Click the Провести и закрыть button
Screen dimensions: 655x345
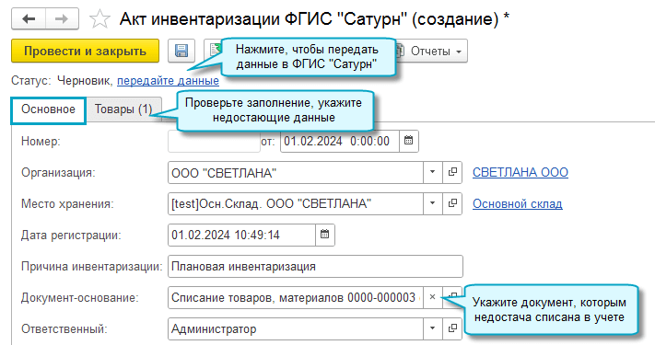click(x=86, y=51)
